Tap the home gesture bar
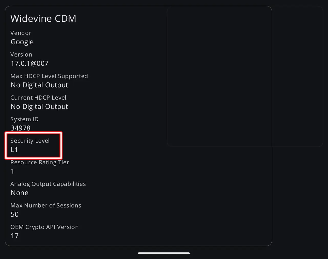 tap(164, 253)
